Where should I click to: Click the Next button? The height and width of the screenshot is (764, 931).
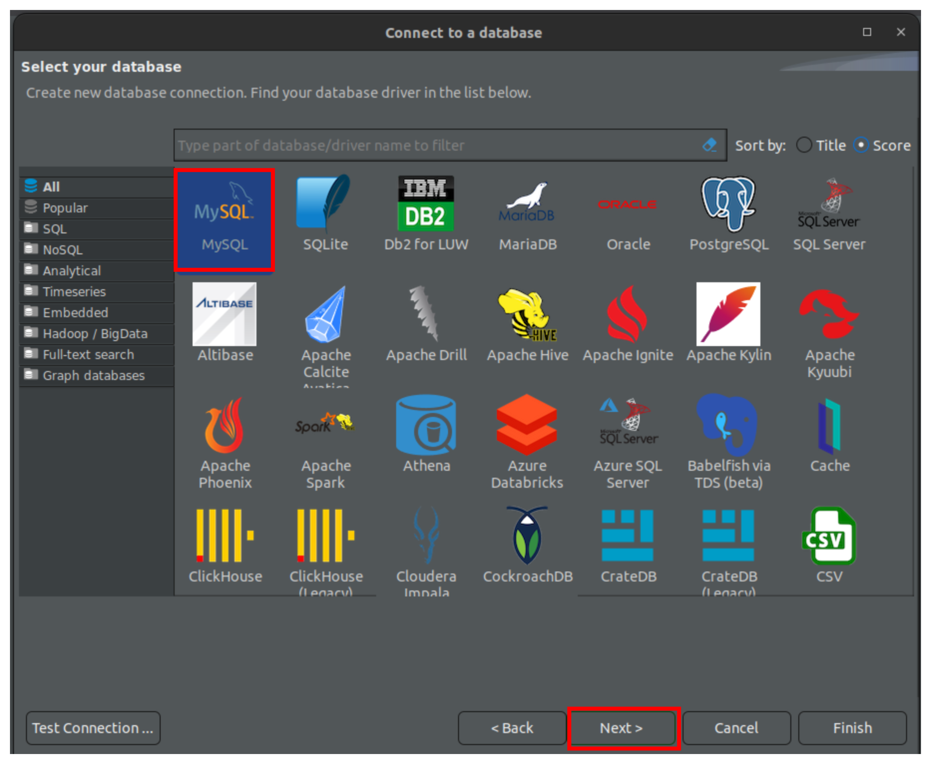(x=623, y=728)
